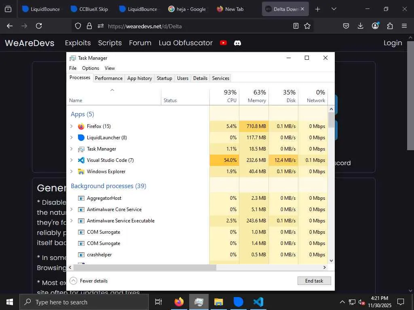Click the End task button

tap(314, 281)
